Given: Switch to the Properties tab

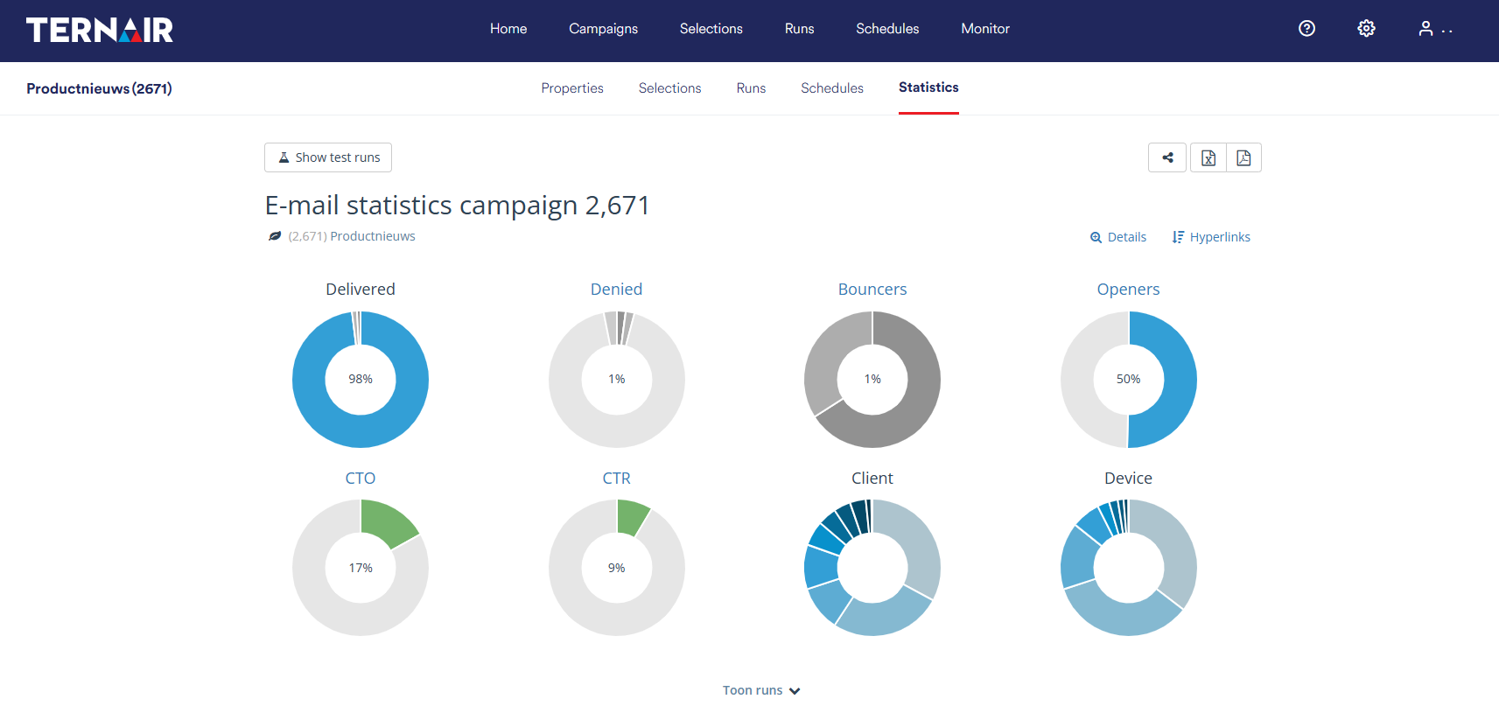Looking at the screenshot, I should coord(572,88).
